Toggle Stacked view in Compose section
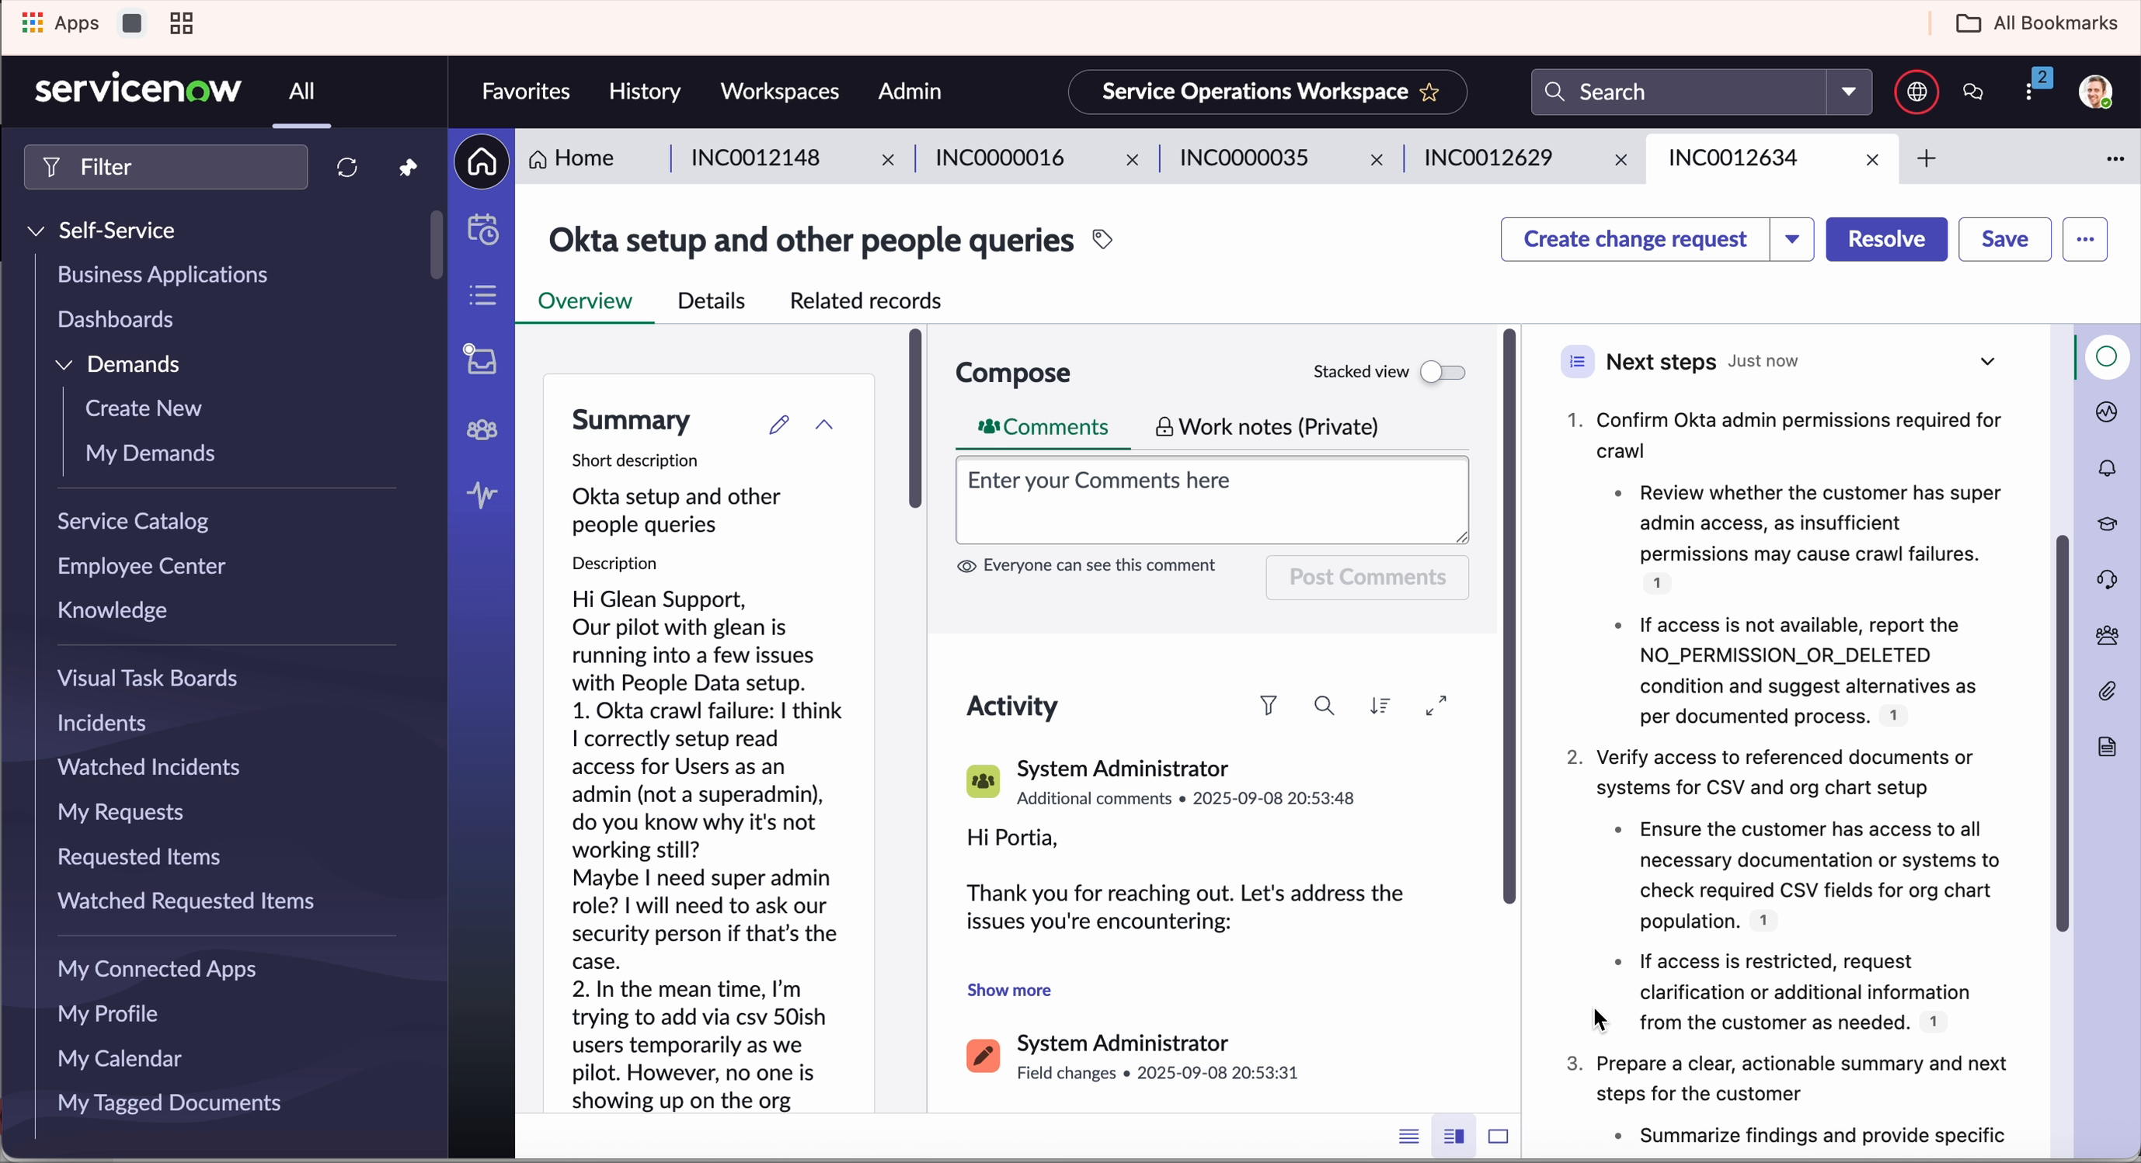2141x1163 pixels. [x=1443, y=372]
